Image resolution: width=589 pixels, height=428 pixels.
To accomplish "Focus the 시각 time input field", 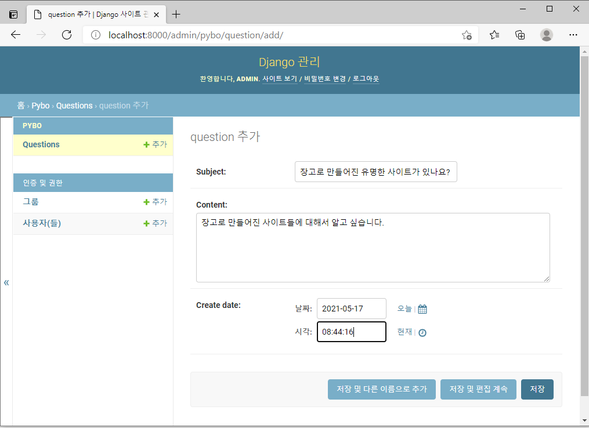I will 352,332.
